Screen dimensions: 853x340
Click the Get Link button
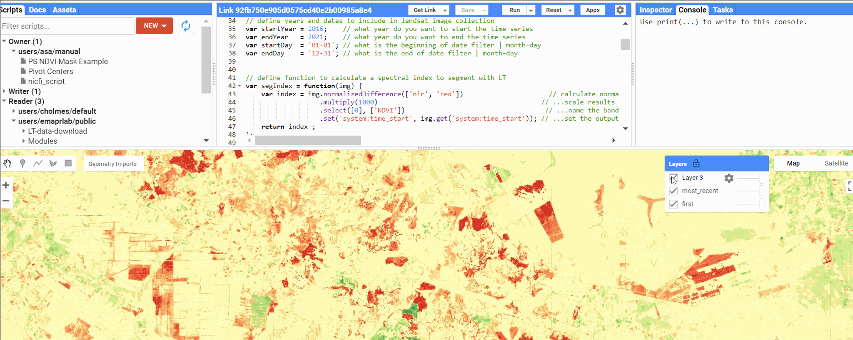[424, 10]
